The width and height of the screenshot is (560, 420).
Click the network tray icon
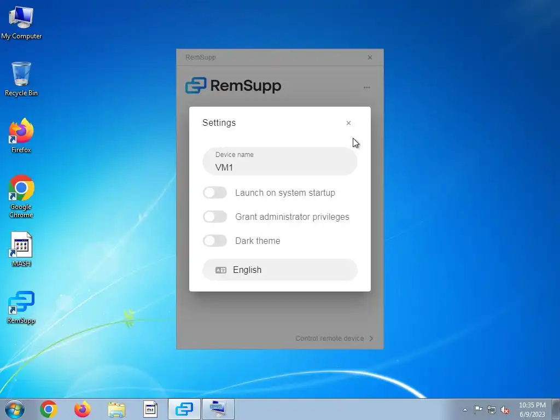pos(492,410)
